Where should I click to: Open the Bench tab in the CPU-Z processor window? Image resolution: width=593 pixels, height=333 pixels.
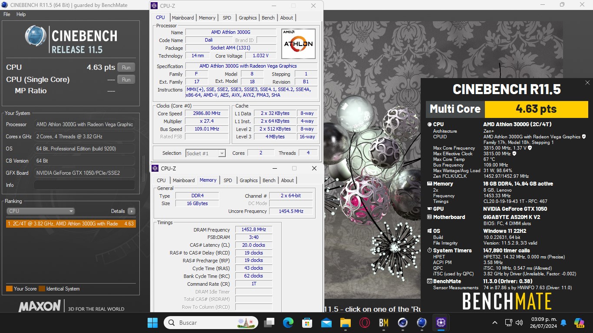click(268, 18)
